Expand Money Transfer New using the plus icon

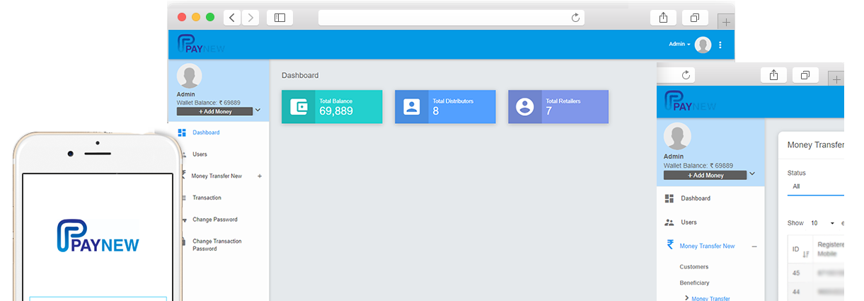[260, 176]
